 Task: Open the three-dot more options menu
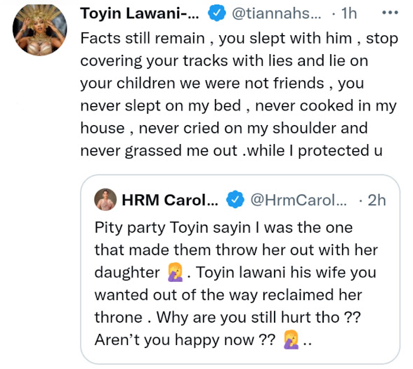point(390,13)
